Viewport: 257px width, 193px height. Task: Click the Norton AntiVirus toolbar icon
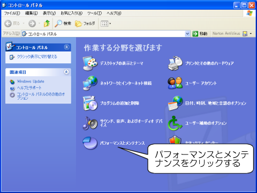(x=245, y=34)
